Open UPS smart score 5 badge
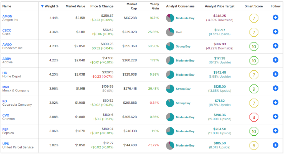284x154 pixels. (x=254, y=146)
